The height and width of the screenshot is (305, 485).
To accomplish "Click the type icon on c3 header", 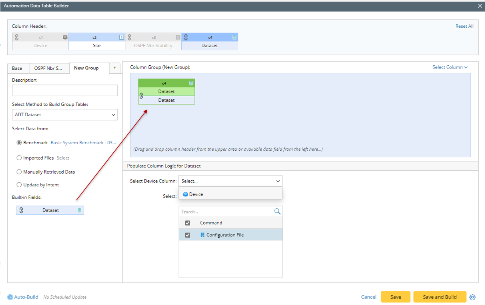I will click(178, 37).
